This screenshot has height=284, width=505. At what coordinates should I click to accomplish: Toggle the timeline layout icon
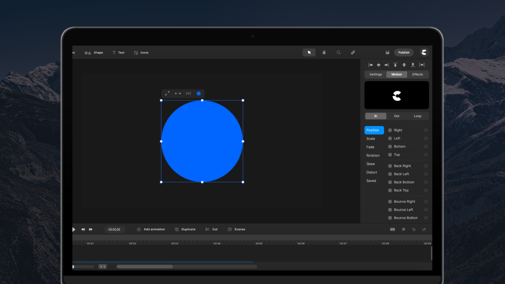pos(393,230)
